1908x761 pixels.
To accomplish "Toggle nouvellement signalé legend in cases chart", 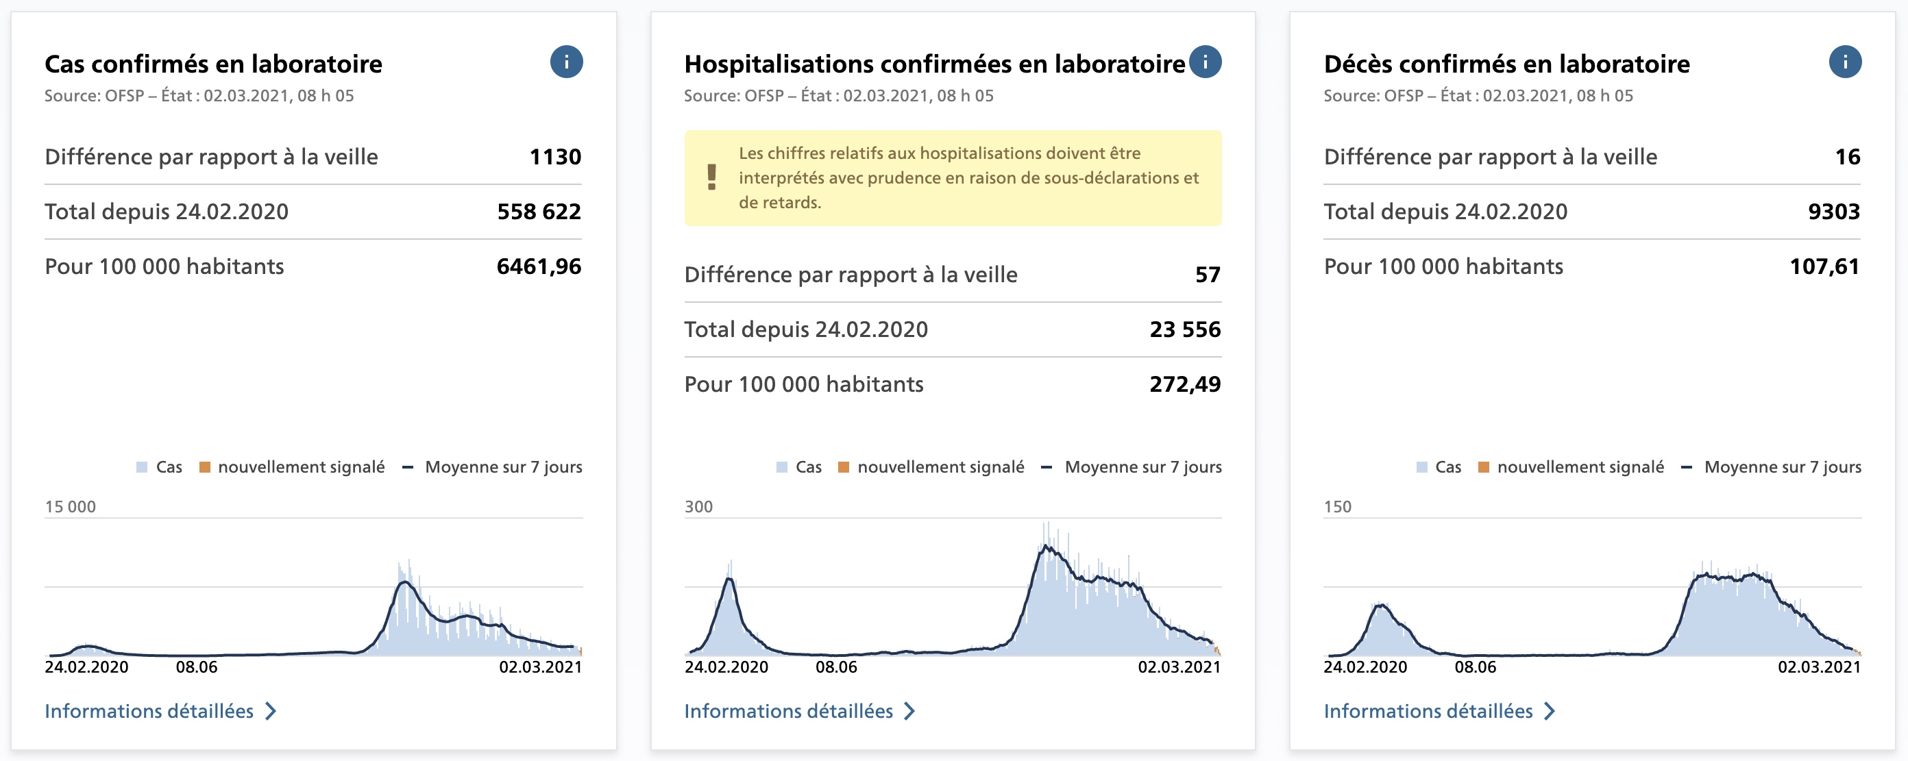I will (x=301, y=467).
